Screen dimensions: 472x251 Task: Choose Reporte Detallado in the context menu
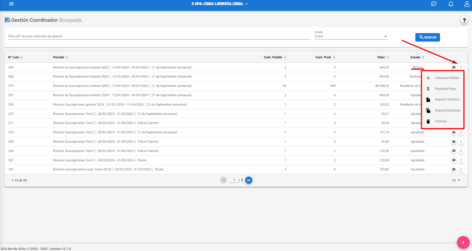(443, 111)
